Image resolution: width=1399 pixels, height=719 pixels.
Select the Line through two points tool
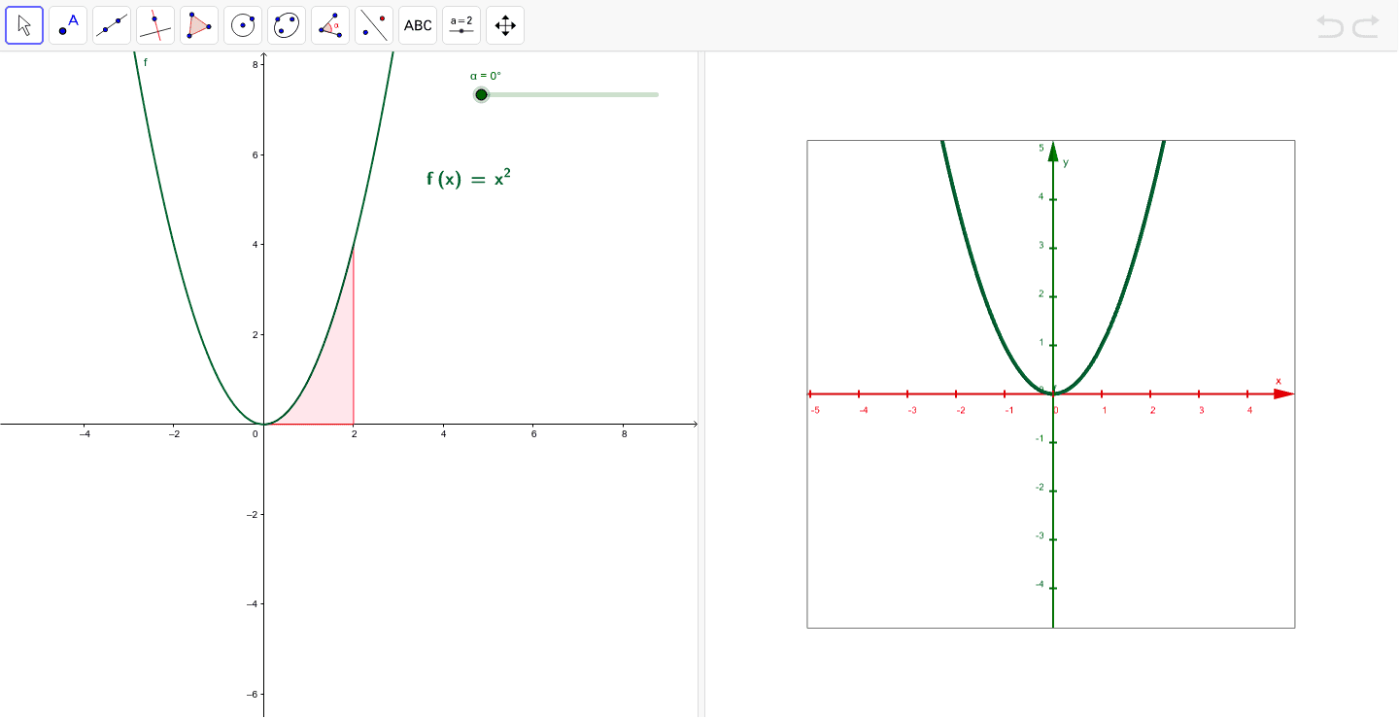coord(111,25)
